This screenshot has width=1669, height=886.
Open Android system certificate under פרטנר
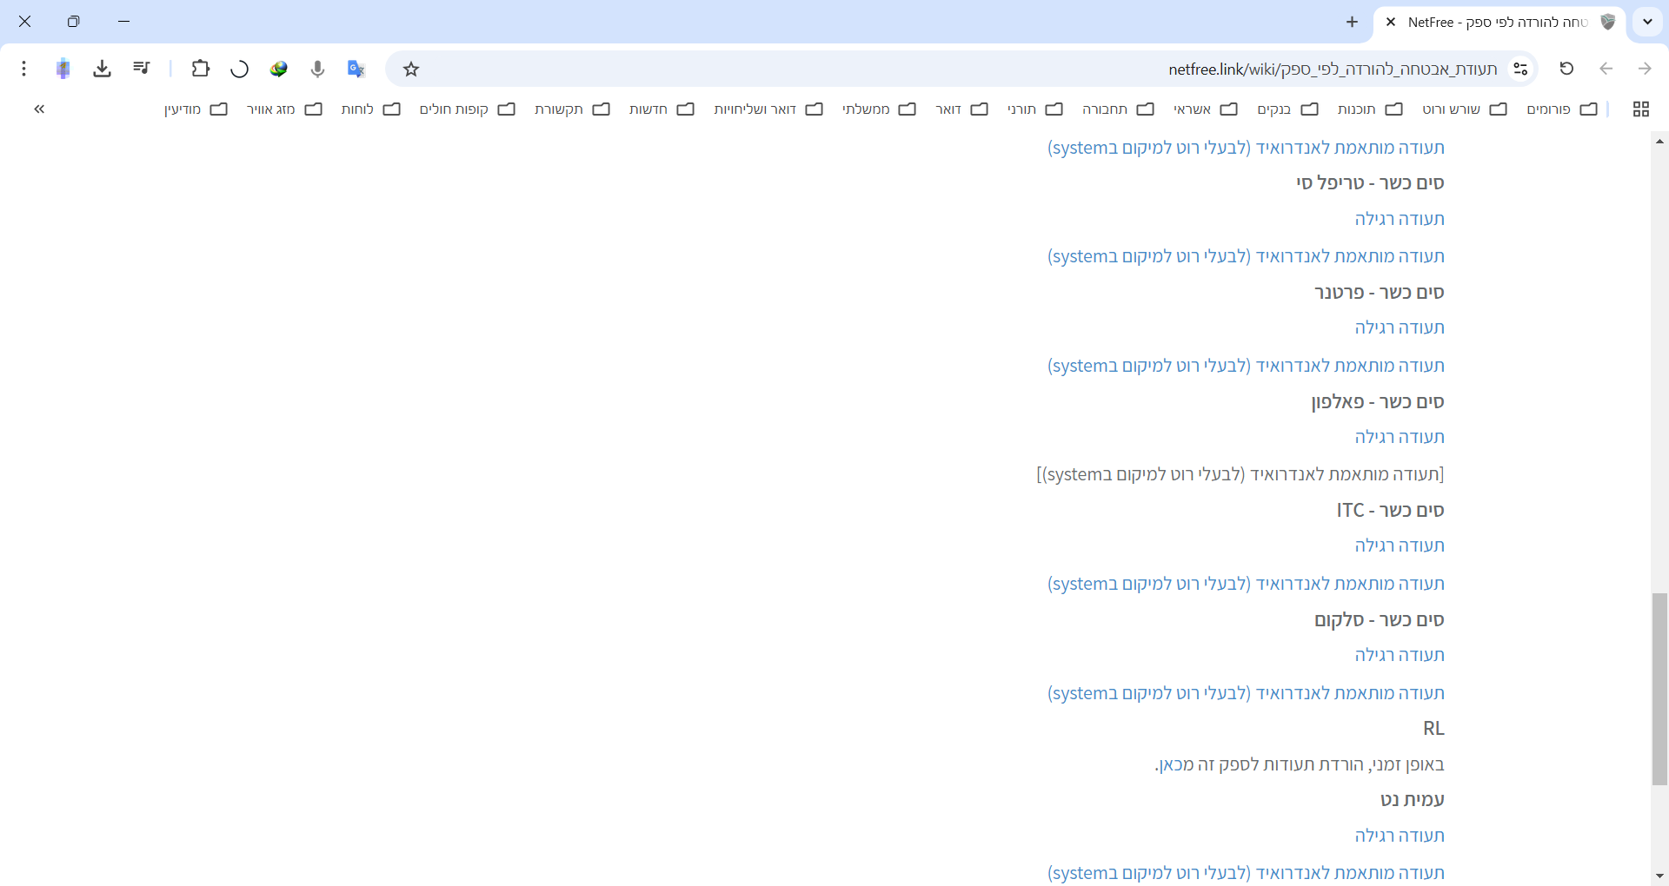pyautogui.click(x=1246, y=366)
